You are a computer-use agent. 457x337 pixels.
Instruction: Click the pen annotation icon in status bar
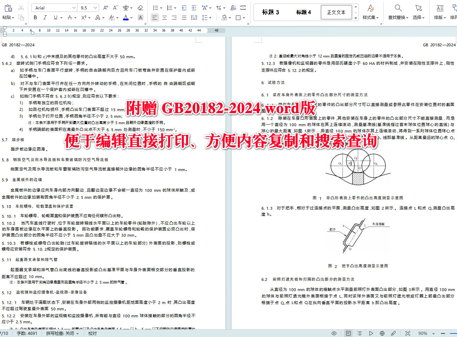pos(394,333)
